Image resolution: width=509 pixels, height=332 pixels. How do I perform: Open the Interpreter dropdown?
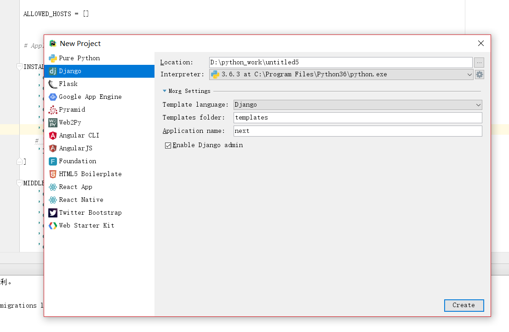tap(469, 74)
